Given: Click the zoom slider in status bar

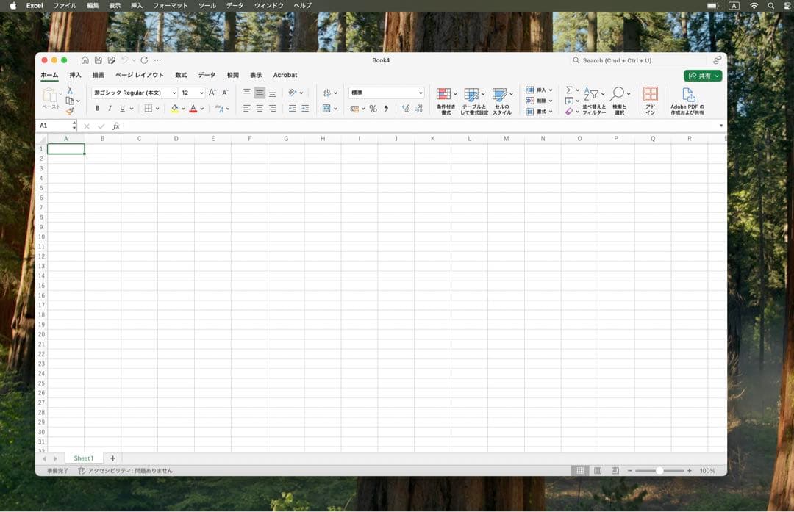Looking at the screenshot, I should coord(659,470).
